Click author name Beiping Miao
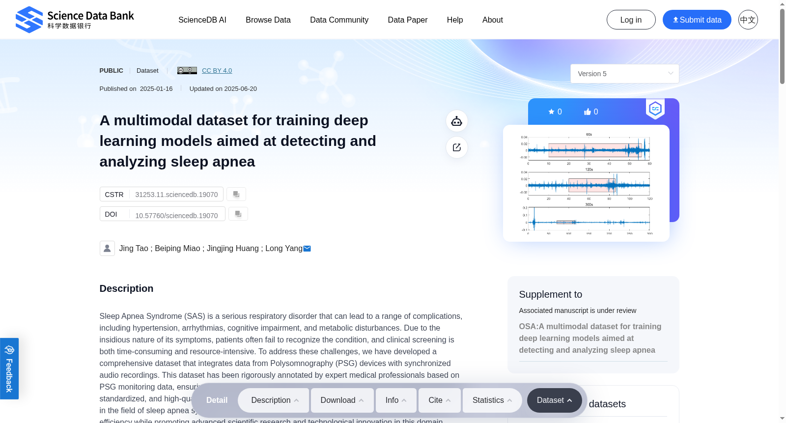Screen dimensions: 786x423 (177, 249)
